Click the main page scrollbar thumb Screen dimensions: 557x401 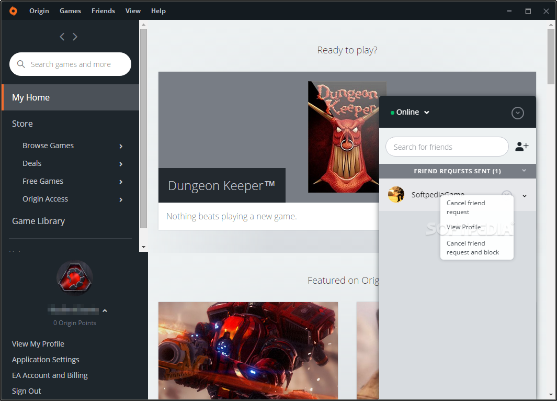(x=551, y=57)
